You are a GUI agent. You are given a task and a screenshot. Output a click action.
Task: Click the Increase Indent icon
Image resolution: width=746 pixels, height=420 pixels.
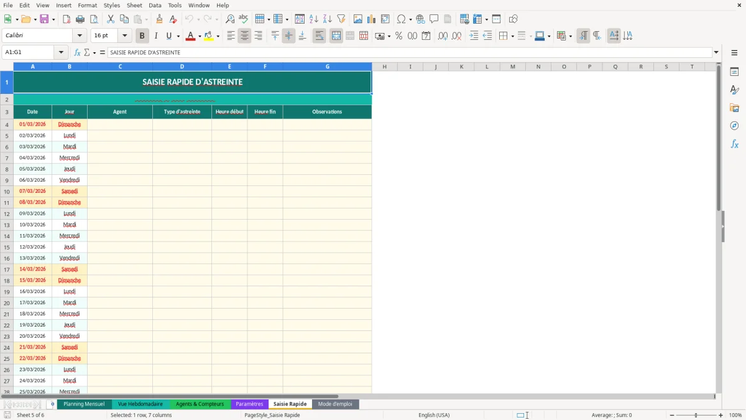click(474, 36)
